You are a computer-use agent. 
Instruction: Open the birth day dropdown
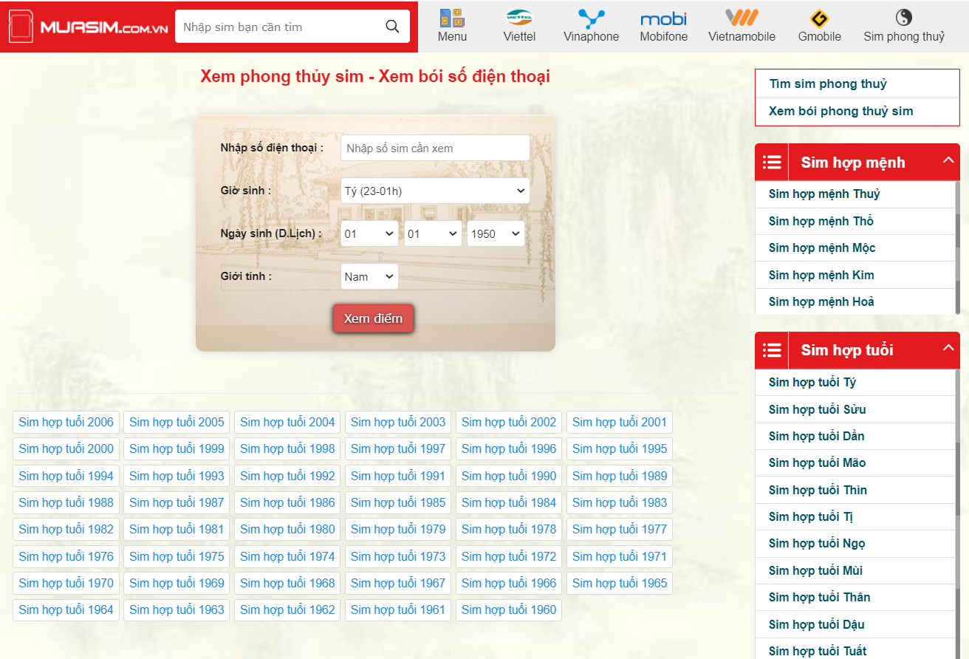coord(369,233)
